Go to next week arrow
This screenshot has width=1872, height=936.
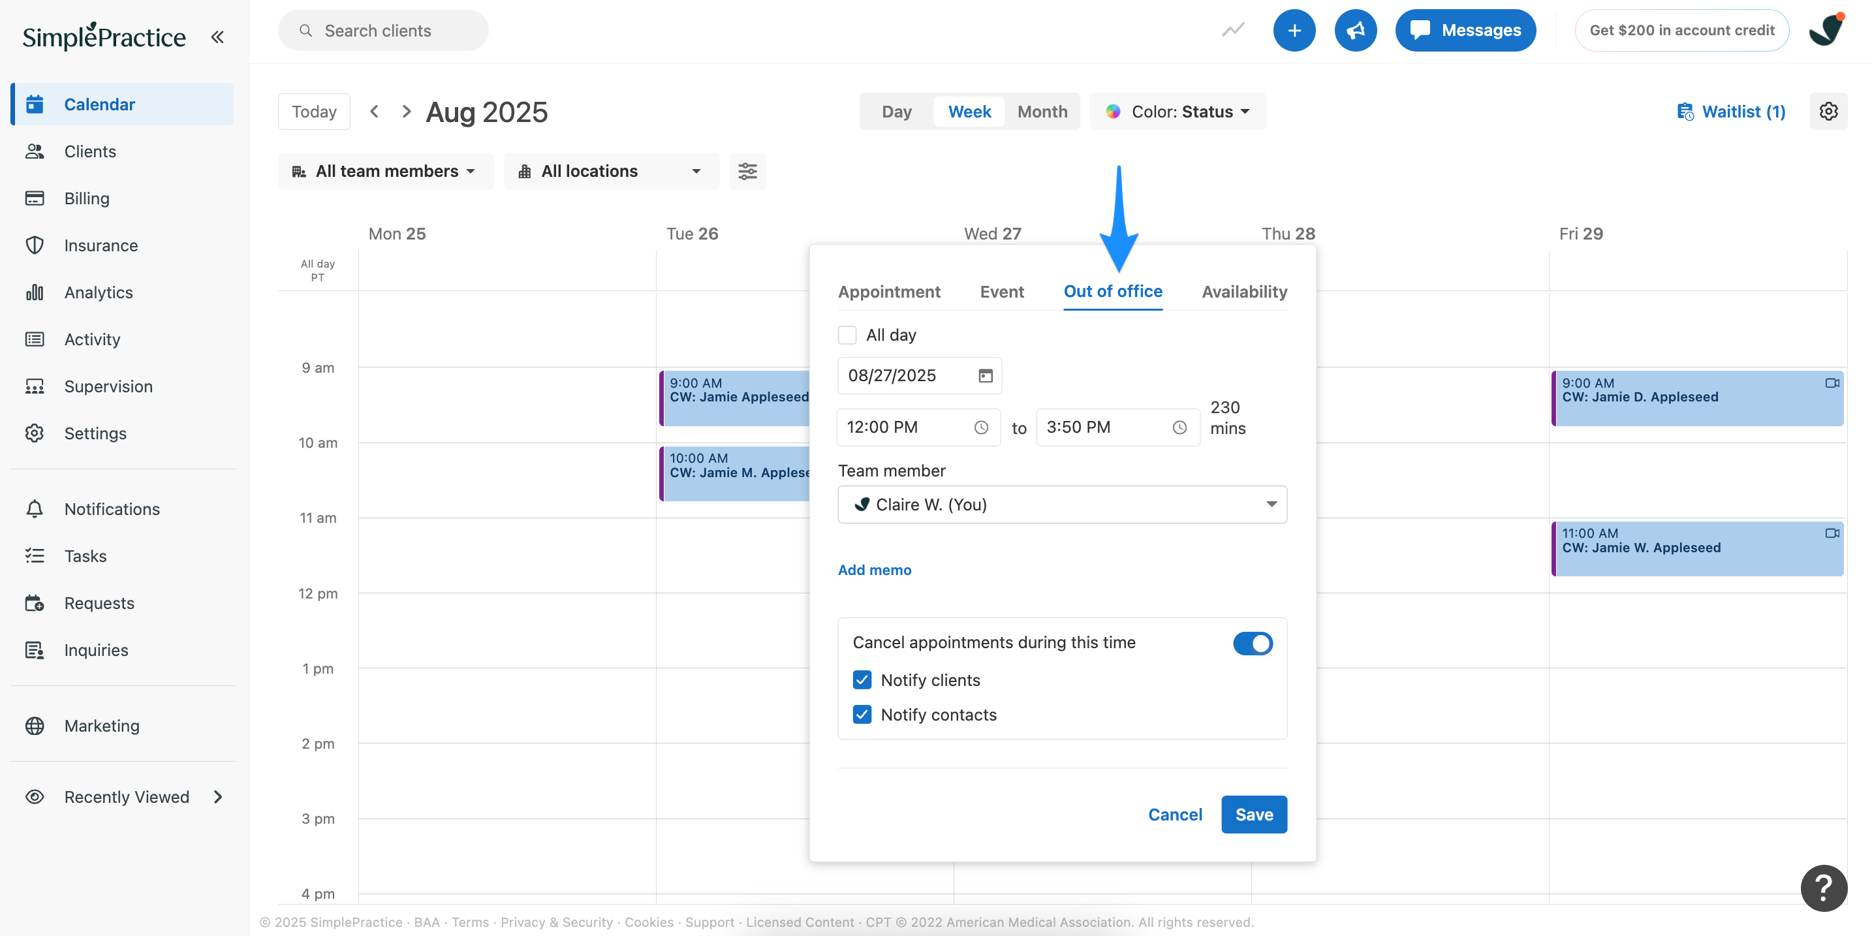406,111
